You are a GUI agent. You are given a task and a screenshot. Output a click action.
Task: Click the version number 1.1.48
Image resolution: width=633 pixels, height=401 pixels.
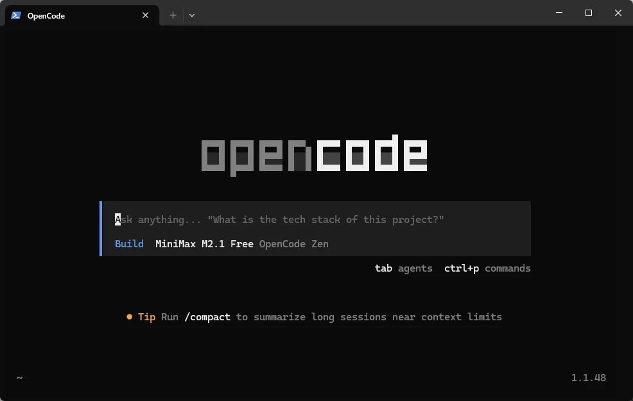coord(588,378)
